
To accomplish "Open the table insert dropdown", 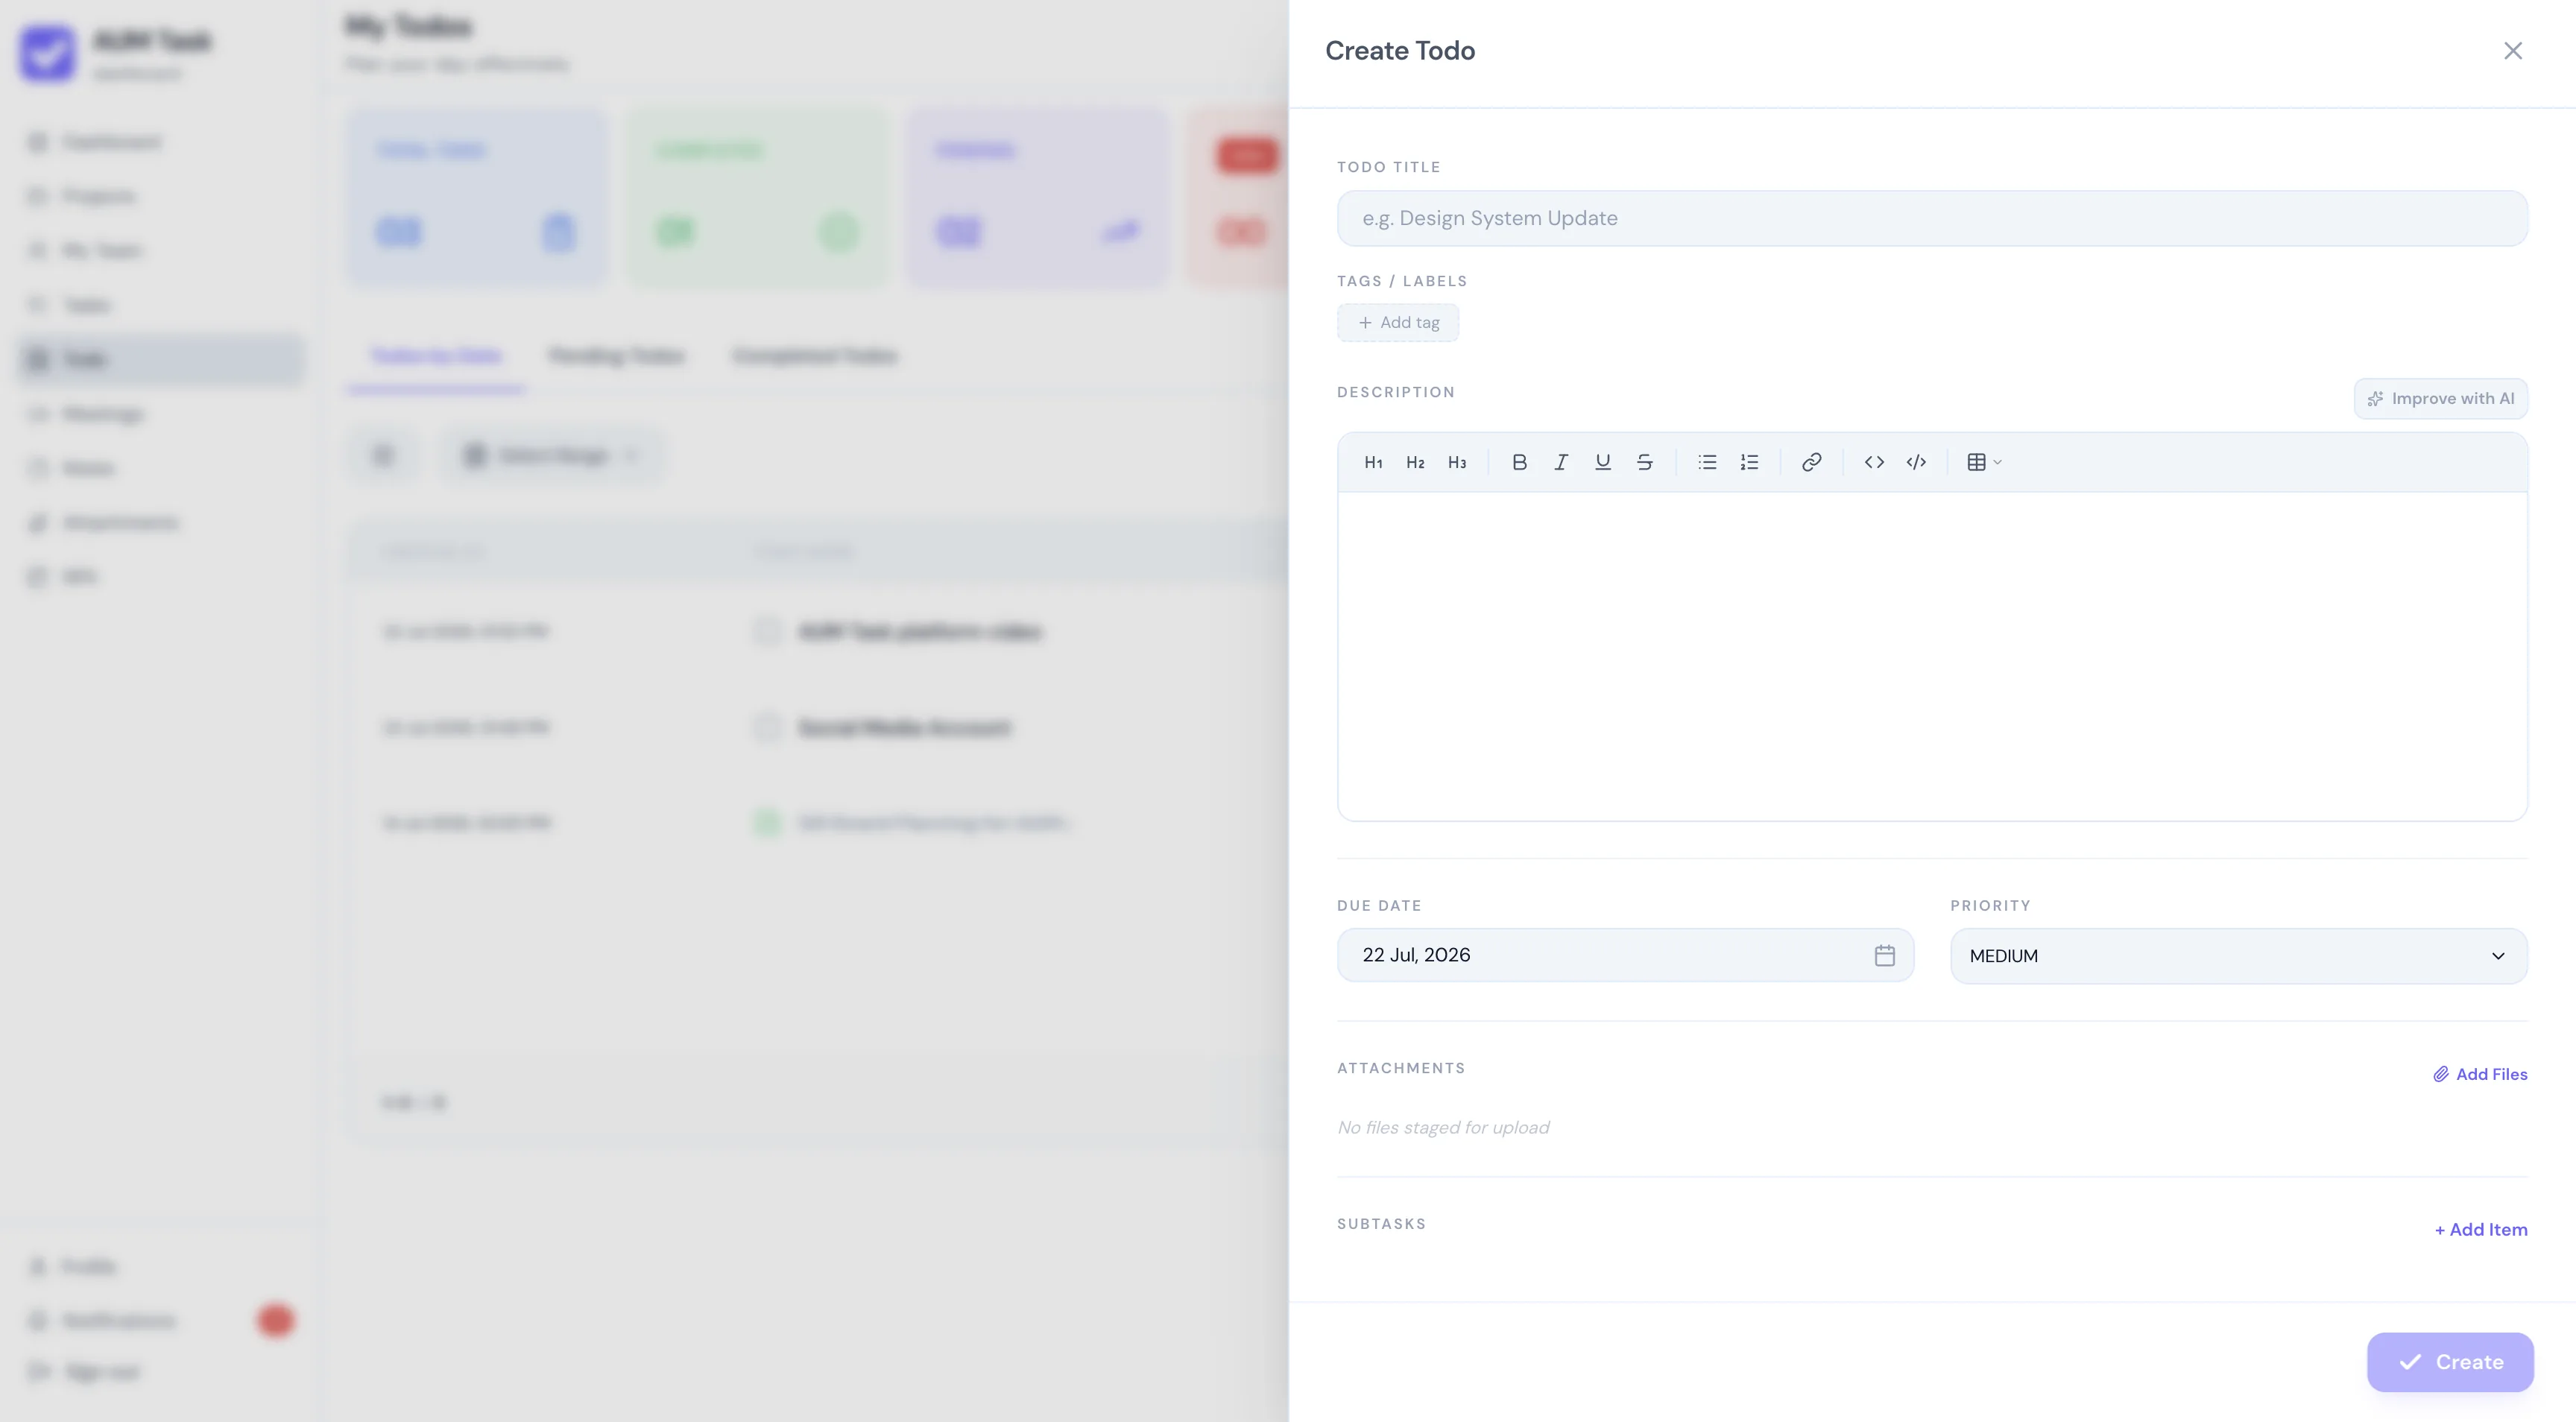I will [1984, 462].
